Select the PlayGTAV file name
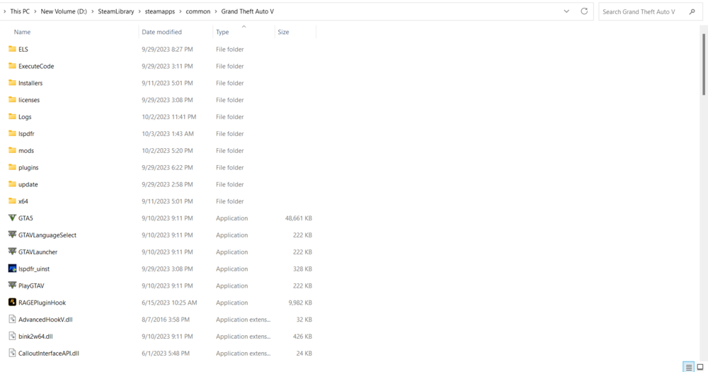This screenshot has width=708, height=372. (x=31, y=286)
